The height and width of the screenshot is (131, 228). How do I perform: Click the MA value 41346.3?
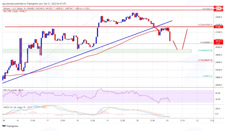click(x=23, y=11)
